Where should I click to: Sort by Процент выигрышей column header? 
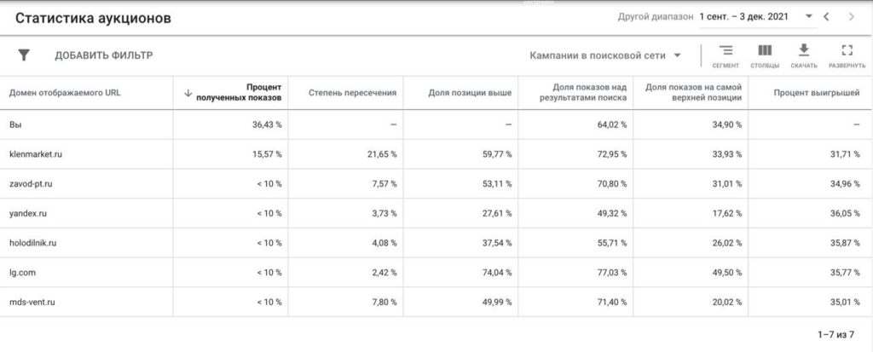click(x=817, y=93)
